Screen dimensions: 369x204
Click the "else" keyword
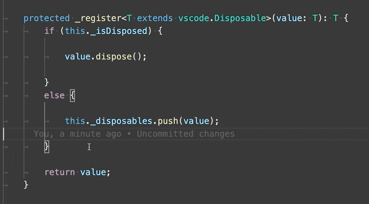coord(54,95)
